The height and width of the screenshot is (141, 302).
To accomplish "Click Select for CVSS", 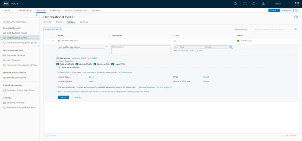I will coord(206,77).
